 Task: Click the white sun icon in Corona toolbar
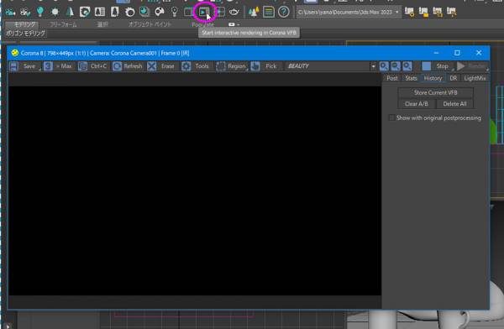pos(55,13)
